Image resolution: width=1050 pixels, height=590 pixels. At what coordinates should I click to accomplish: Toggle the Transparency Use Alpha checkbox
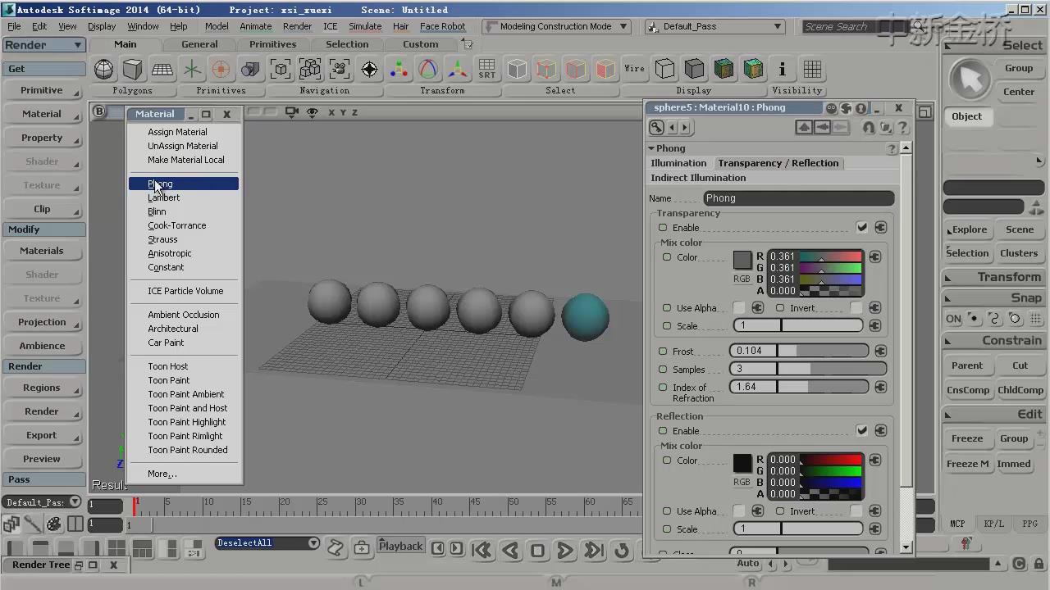tap(739, 308)
